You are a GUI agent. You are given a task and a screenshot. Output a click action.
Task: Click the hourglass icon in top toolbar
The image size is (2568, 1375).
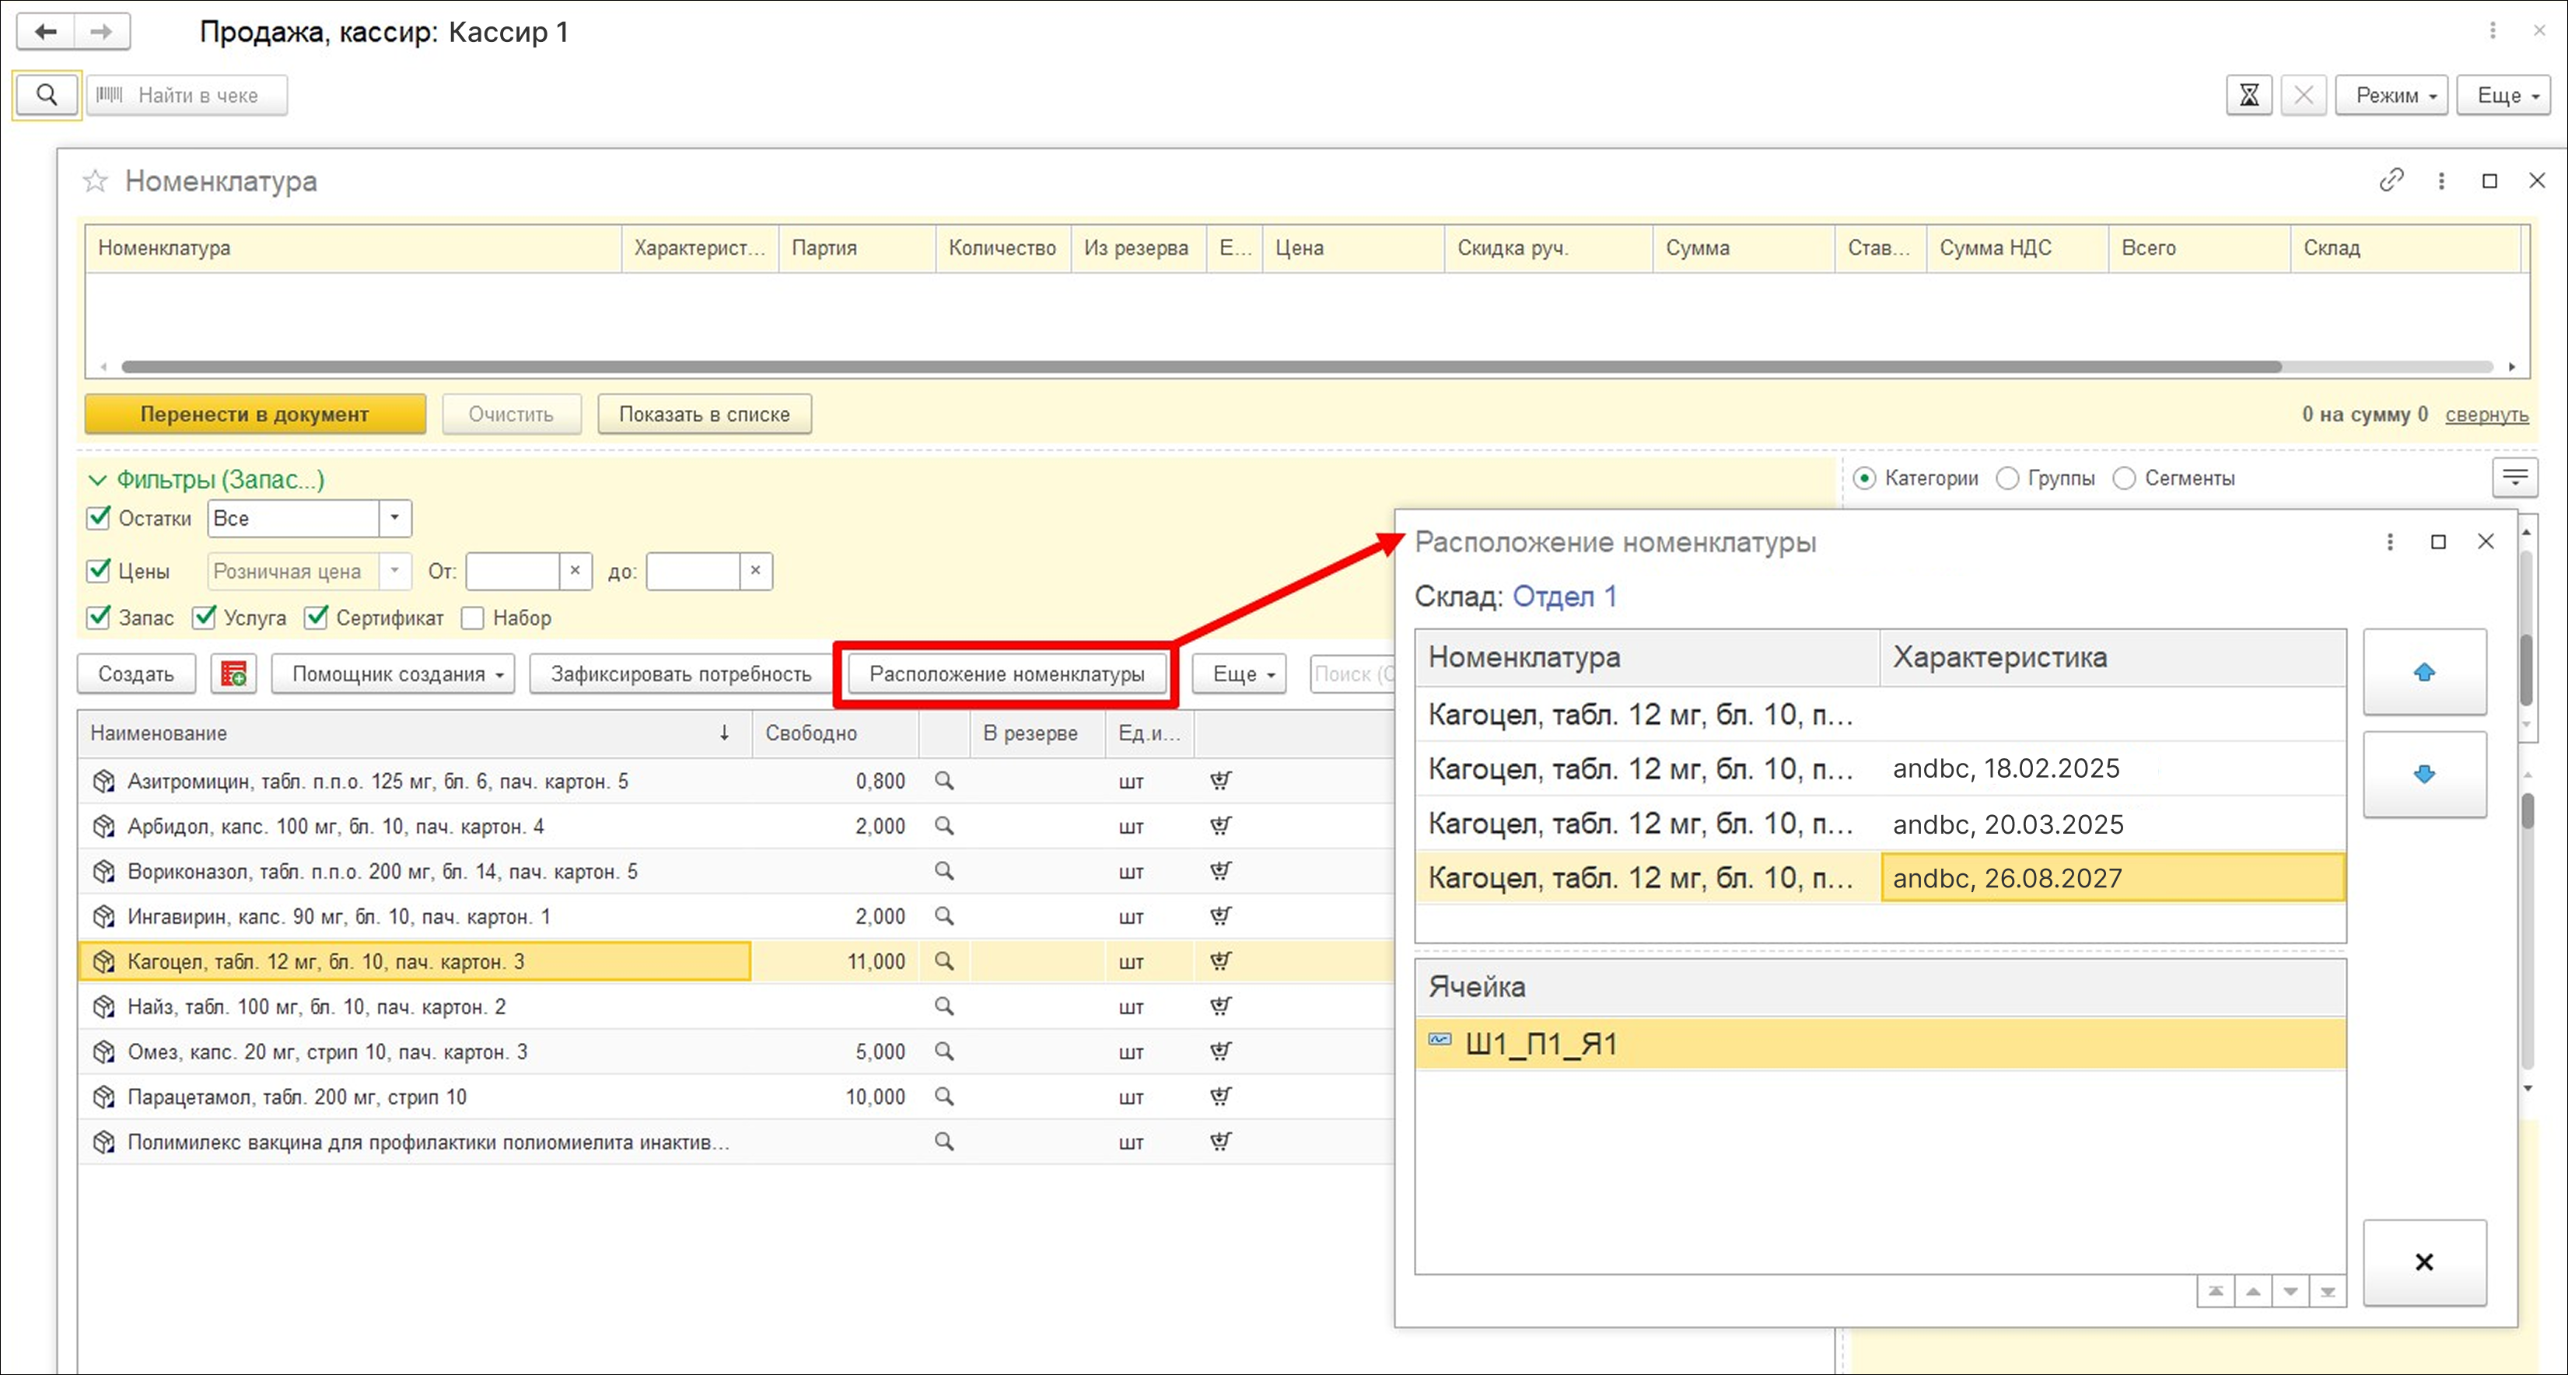coord(2249,96)
